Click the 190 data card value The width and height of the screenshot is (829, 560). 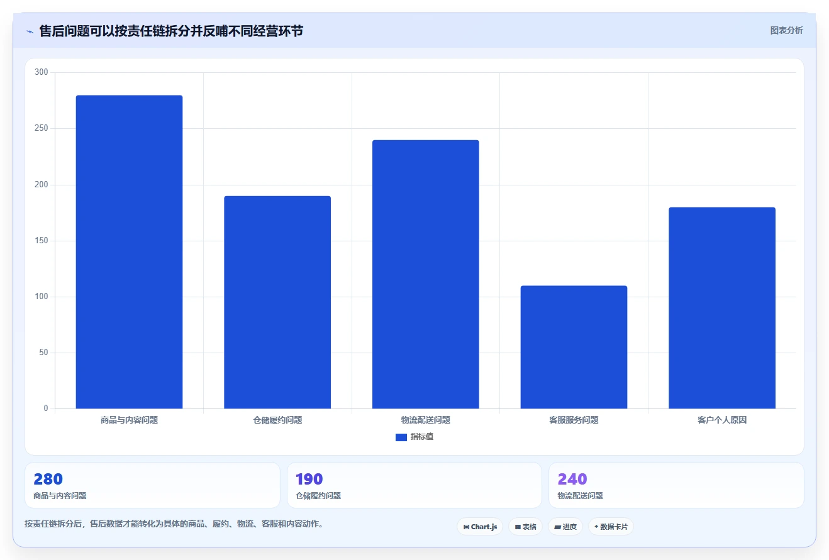point(309,479)
